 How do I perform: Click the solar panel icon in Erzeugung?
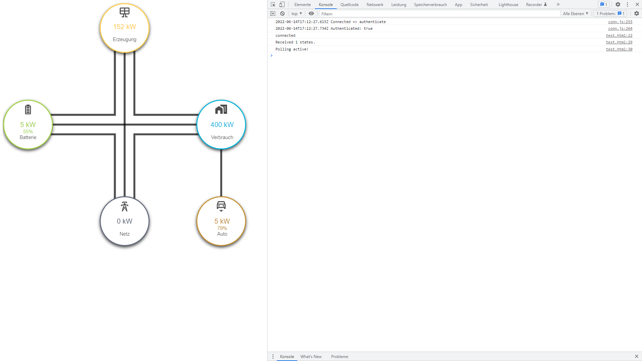(124, 12)
